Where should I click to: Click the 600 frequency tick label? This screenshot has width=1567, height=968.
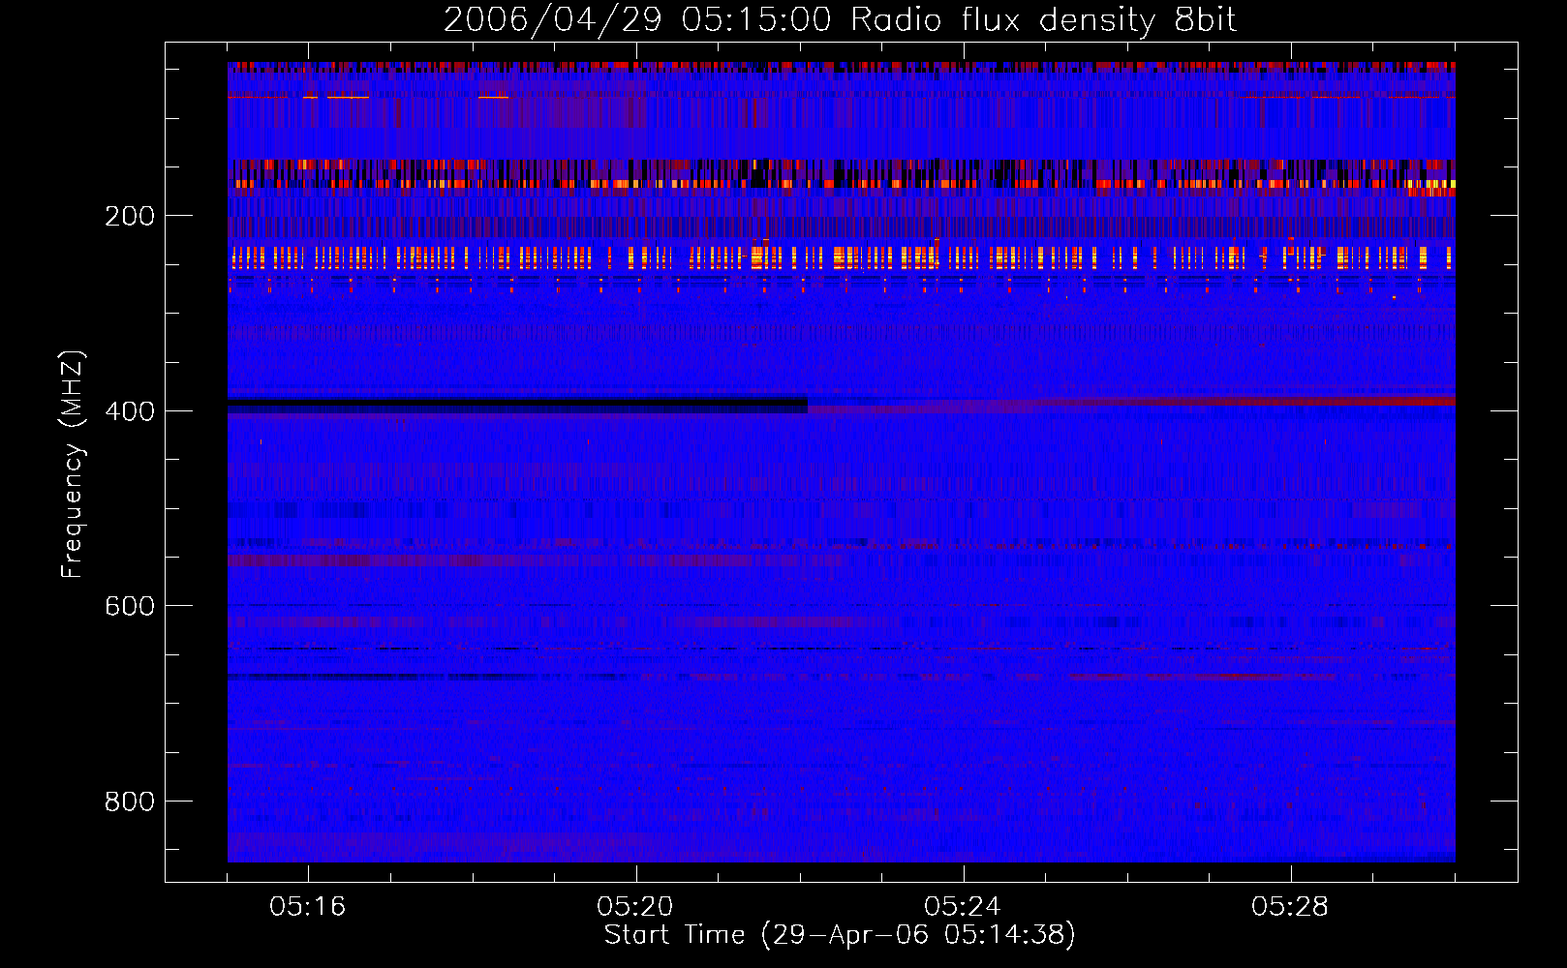click(x=130, y=606)
